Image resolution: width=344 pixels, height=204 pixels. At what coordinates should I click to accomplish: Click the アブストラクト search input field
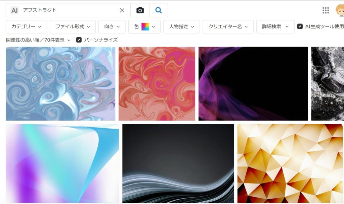tap(69, 10)
